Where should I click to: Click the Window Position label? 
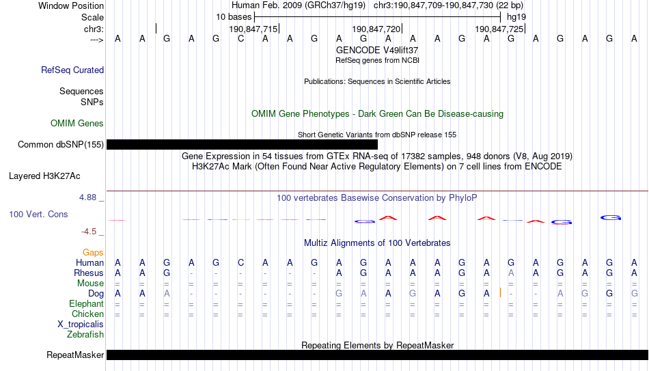click(x=71, y=5)
